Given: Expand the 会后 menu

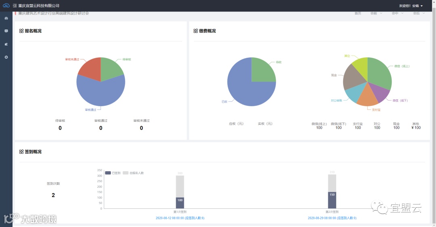Looking at the screenshot, I should (x=419, y=13).
